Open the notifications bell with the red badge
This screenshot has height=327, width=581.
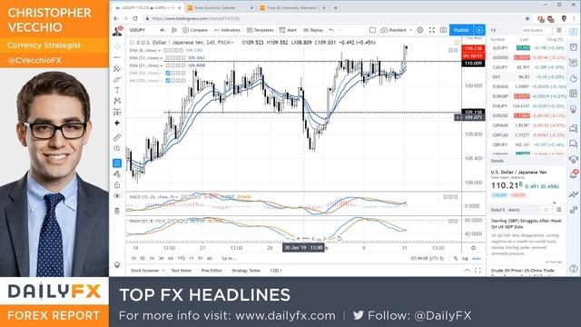coord(573,174)
